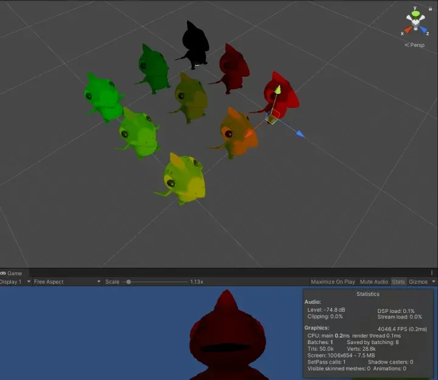Toggle the Mute Audio button
This screenshot has width=438, height=380.
coord(374,282)
